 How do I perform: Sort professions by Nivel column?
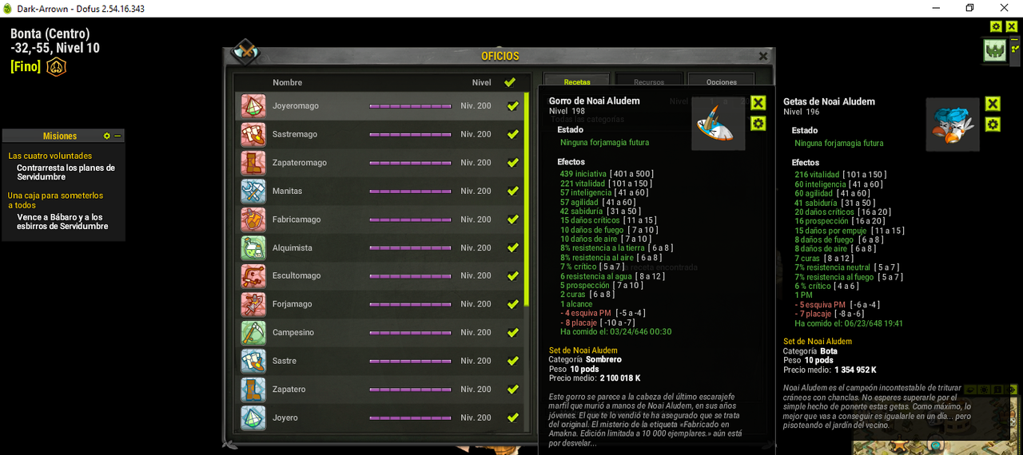coord(481,82)
